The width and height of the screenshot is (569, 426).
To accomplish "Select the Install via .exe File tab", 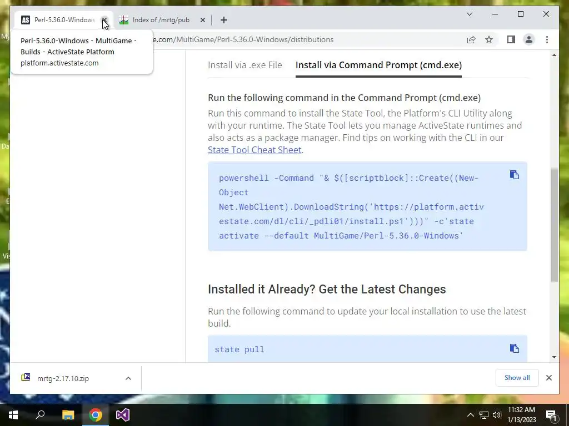I will pos(245,65).
